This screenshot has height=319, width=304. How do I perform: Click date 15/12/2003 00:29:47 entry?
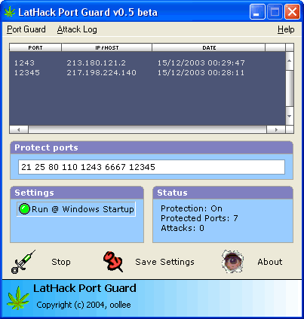(x=201, y=62)
